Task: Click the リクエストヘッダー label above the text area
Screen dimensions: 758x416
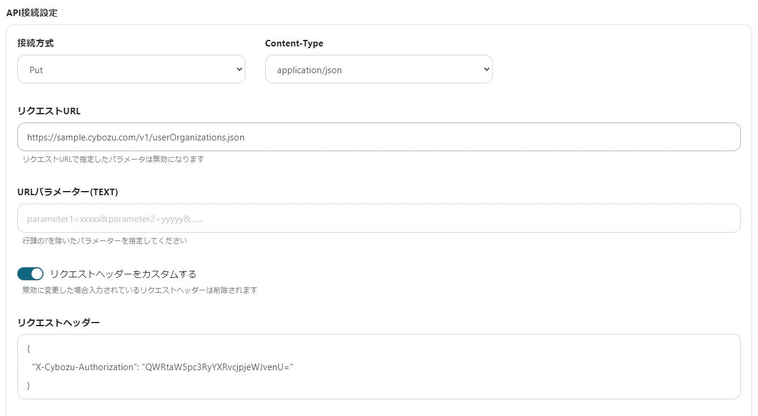Action: pos(58,323)
